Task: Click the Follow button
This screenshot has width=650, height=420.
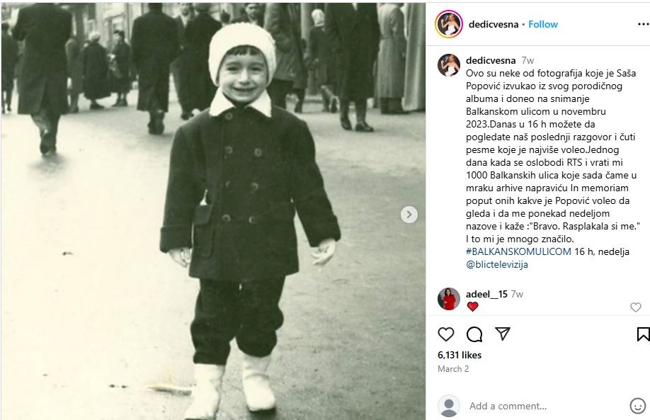Action: coord(543,25)
